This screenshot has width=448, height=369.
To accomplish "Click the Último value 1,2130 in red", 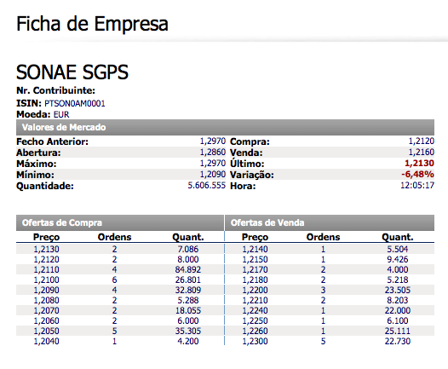I will click(x=419, y=164).
